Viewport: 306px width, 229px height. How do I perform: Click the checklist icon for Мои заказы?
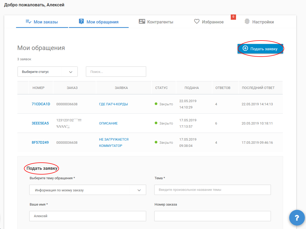pos(28,22)
